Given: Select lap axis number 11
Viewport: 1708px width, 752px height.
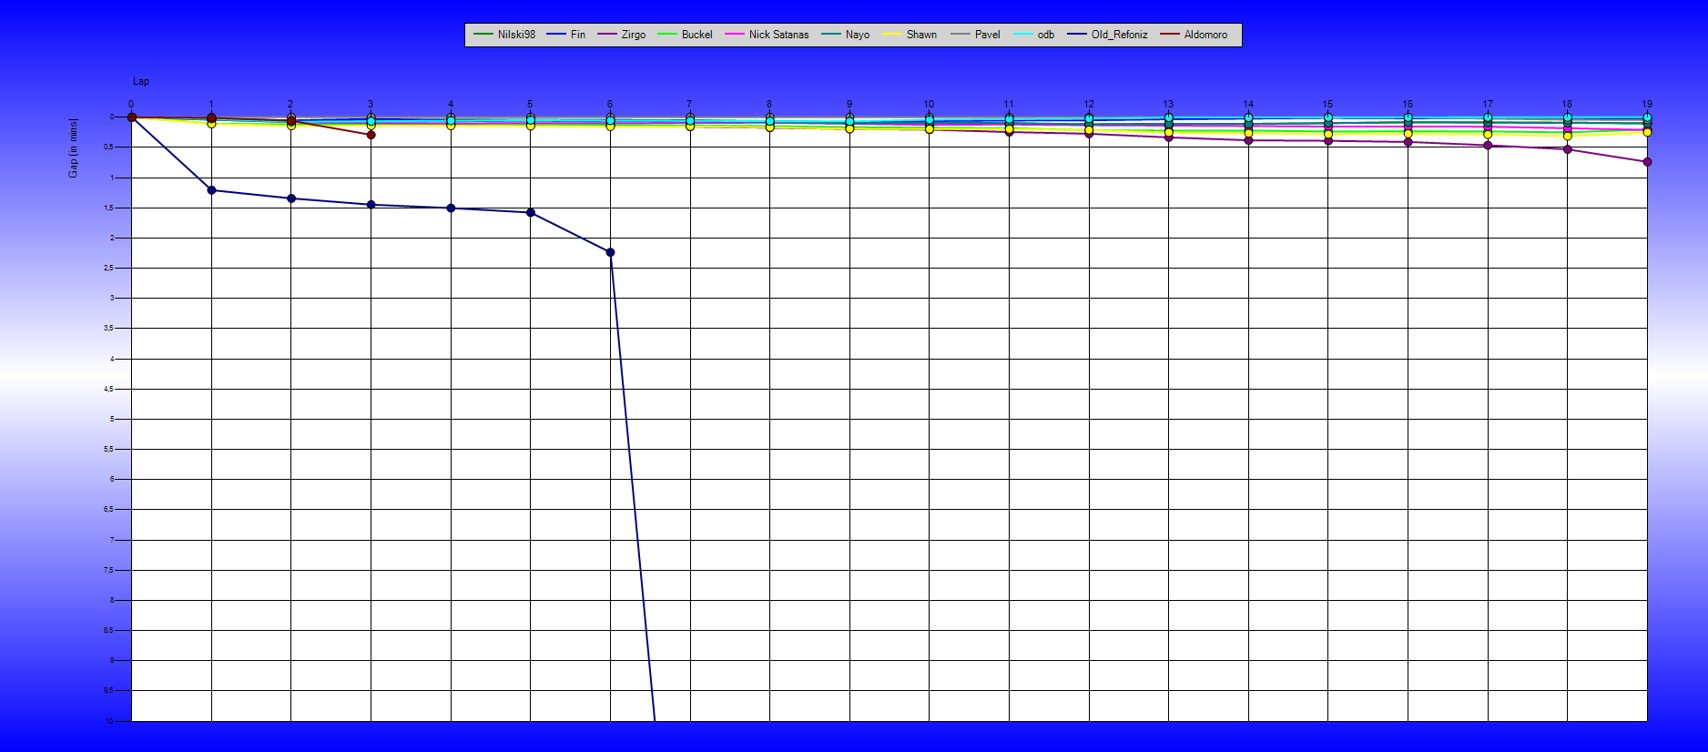Looking at the screenshot, I should point(1009,104).
